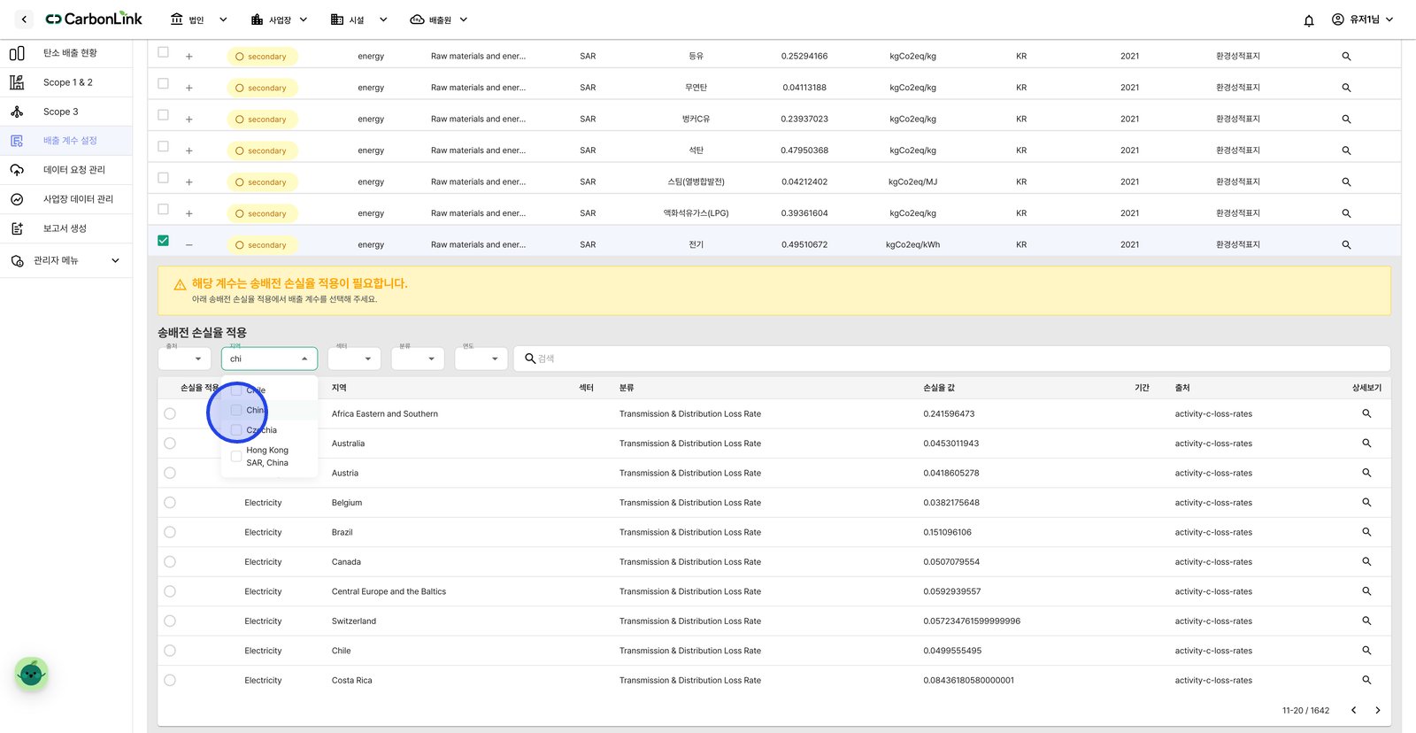Open the notification bell
Viewport: 1416px width, 733px height.
1308,20
